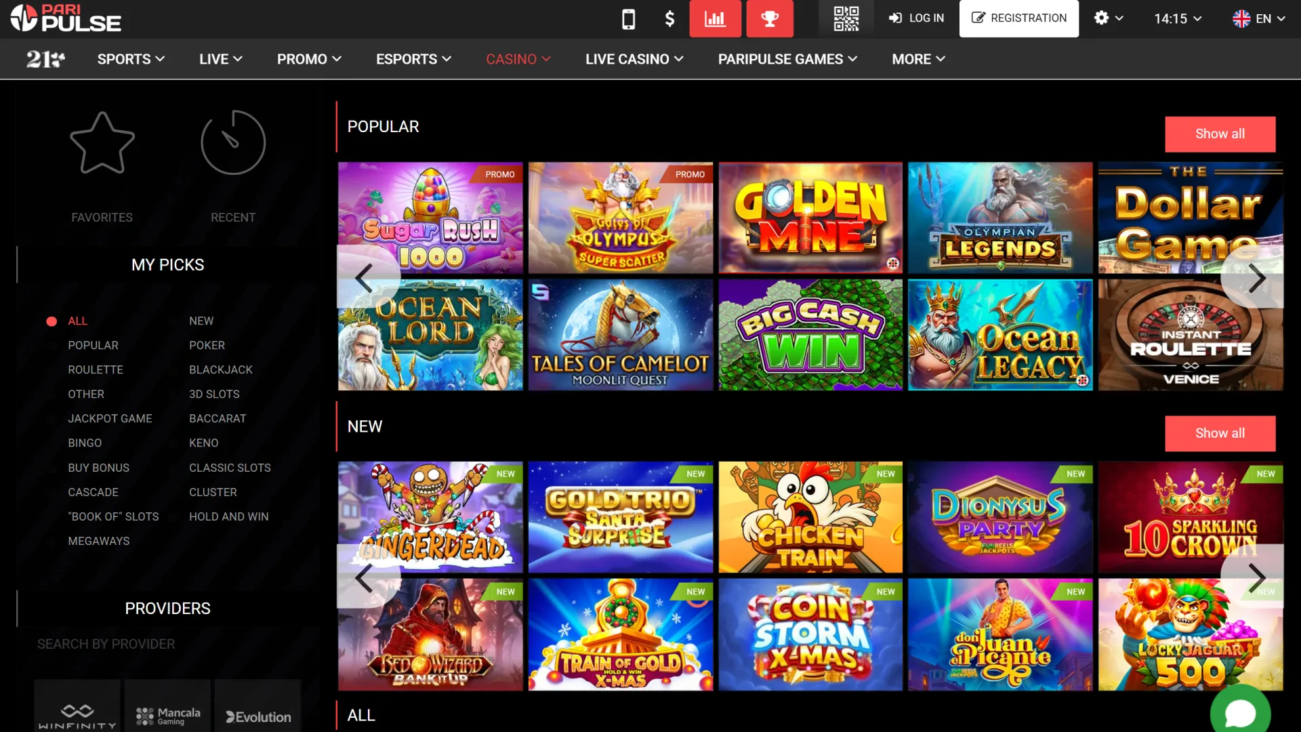Open the mobile app download icon
Screen dimensions: 1301x732
(x=628, y=19)
